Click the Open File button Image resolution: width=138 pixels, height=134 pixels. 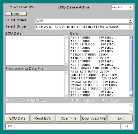(x=68, y=118)
